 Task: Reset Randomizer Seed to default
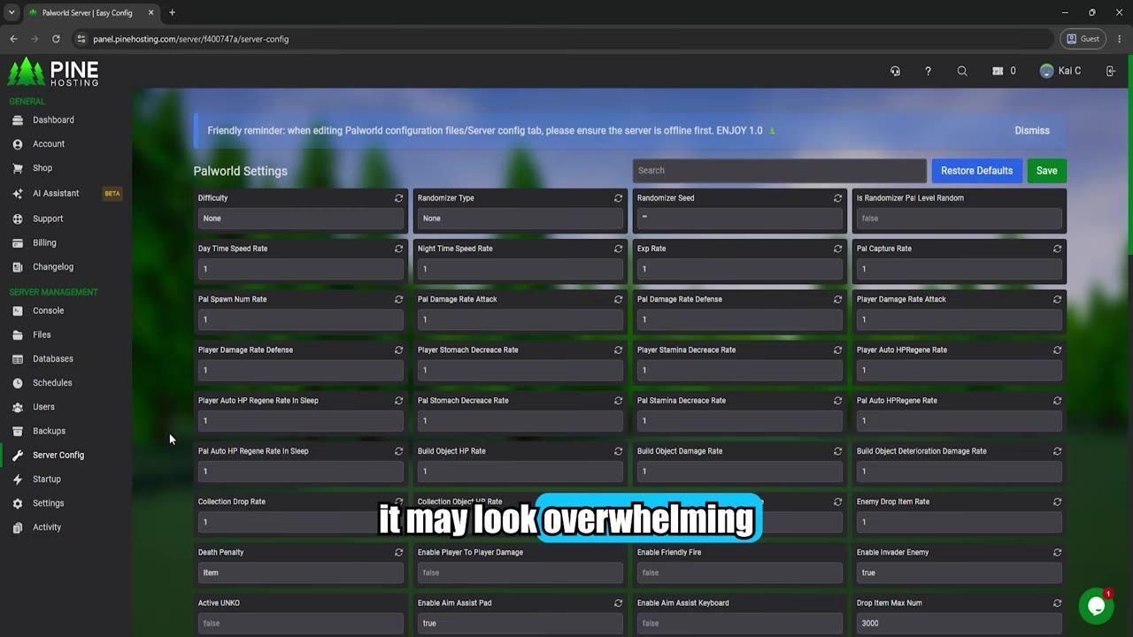point(837,198)
